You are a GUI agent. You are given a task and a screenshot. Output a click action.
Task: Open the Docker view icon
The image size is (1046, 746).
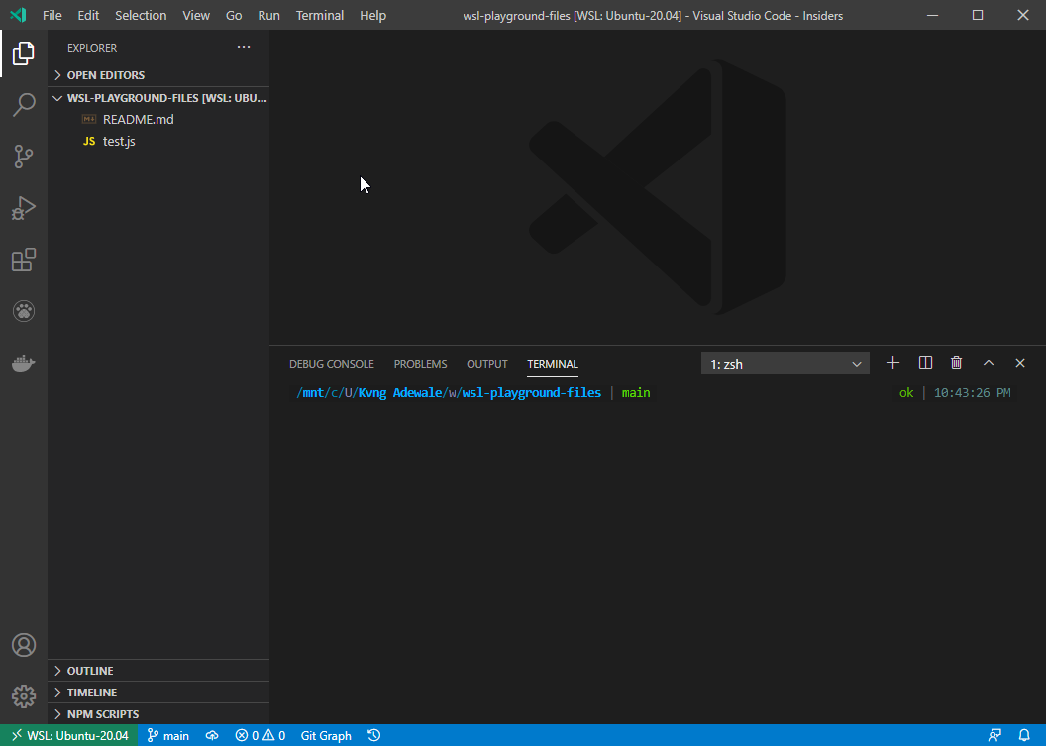click(24, 363)
